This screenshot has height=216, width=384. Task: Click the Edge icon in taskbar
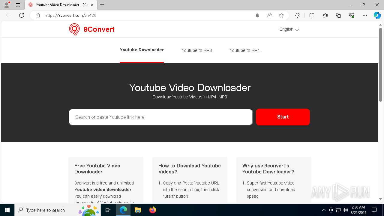click(123, 210)
